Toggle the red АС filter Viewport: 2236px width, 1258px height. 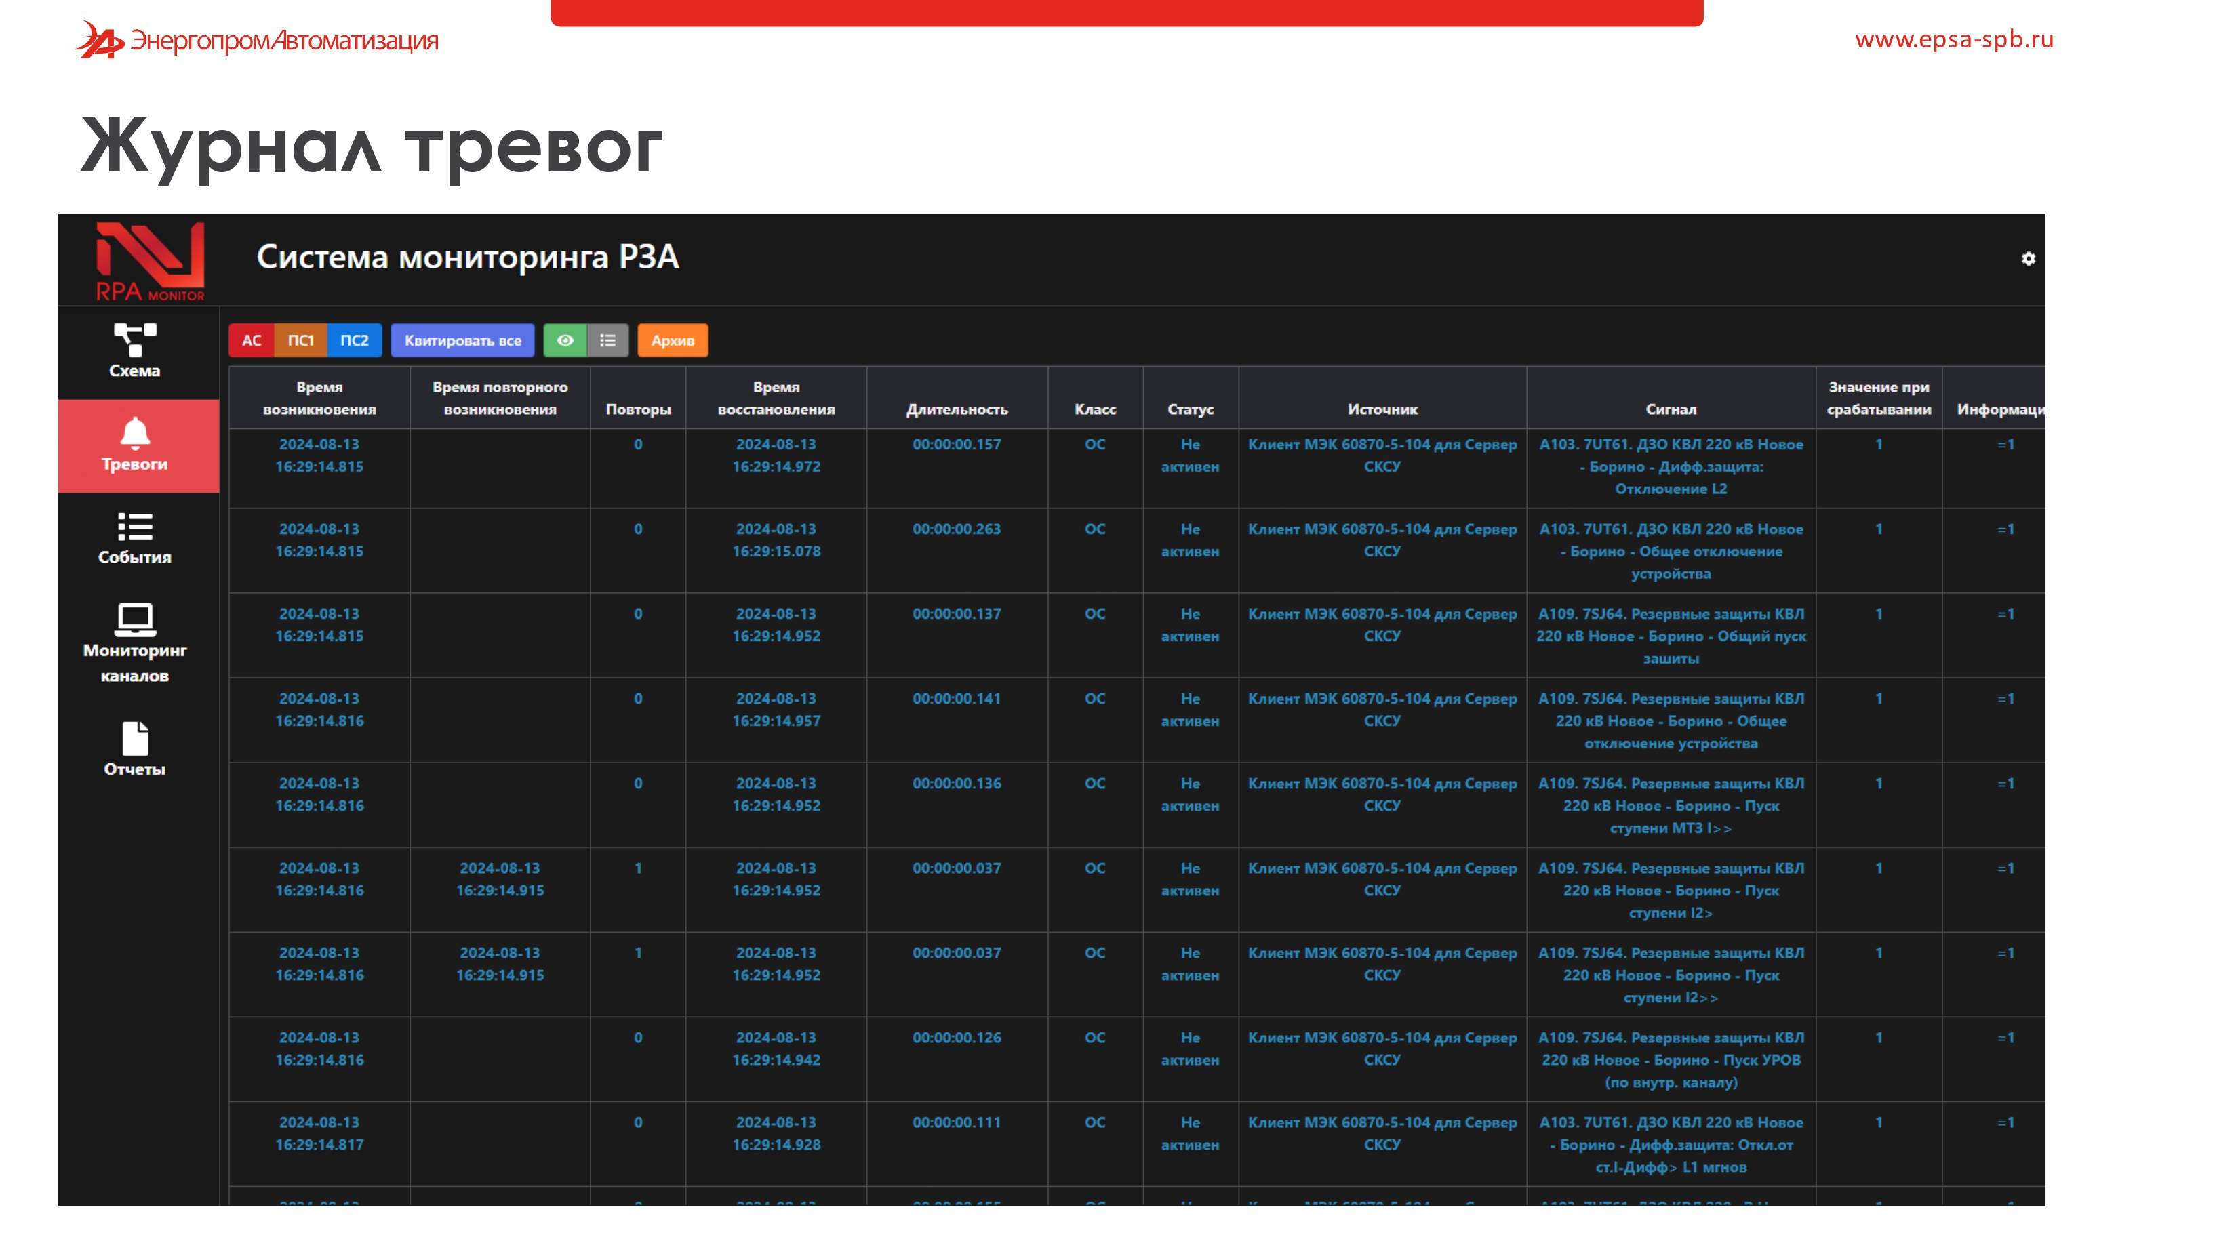coord(252,340)
